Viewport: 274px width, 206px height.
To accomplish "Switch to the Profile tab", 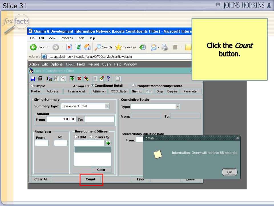I will tap(35, 91).
